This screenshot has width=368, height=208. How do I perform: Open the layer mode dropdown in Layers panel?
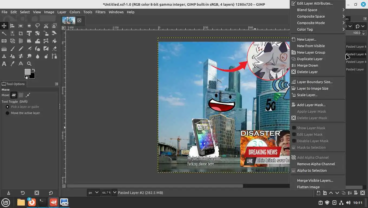tap(349, 26)
